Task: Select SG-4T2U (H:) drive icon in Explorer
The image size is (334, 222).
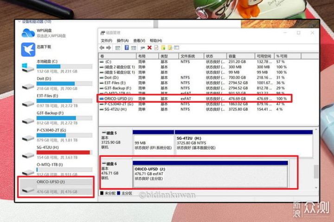Action: coord(28,155)
